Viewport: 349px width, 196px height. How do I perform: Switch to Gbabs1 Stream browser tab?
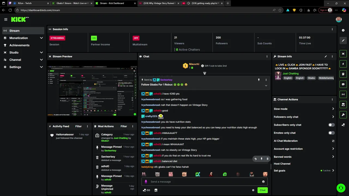(x=72, y=3)
